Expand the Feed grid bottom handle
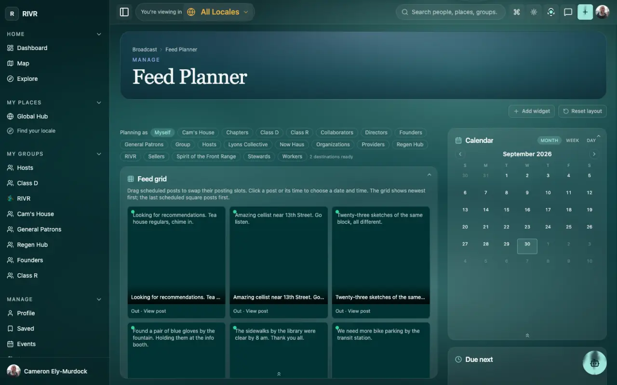 coord(279,374)
